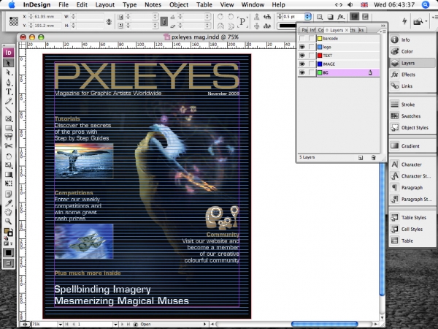The width and height of the screenshot is (438, 329).
Task: Click the fill and stroke swatch in toolbox
Action: 8,232
